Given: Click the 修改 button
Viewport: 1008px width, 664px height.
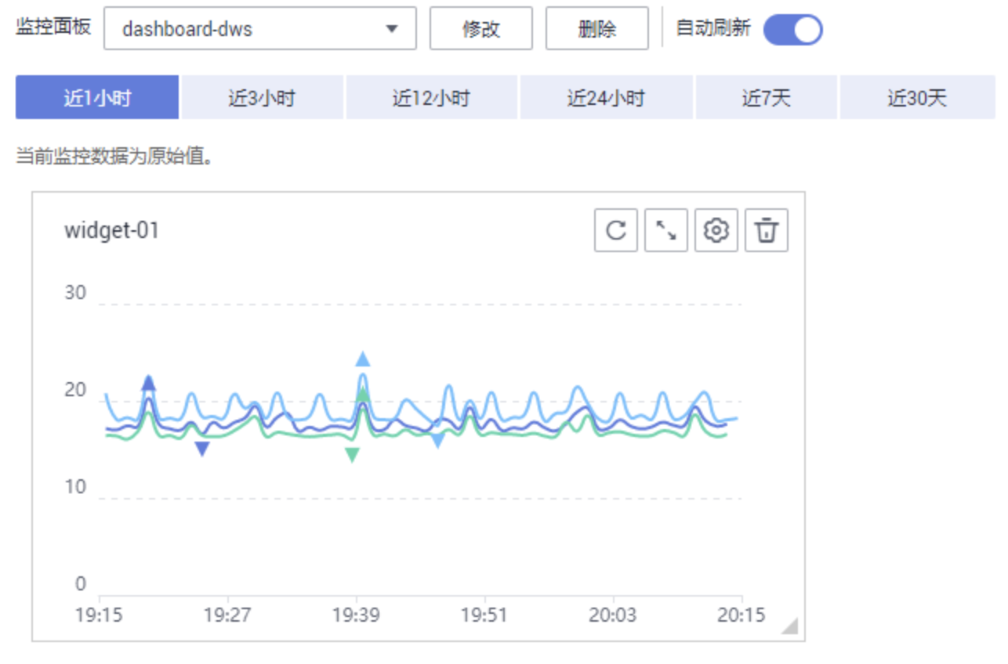Looking at the screenshot, I should [481, 29].
